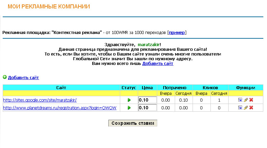Click the МОИ РЕКЛАМНЫЕ КОМПАНИИ page heading
Screen dimensions: 267x148
coord(49,6)
